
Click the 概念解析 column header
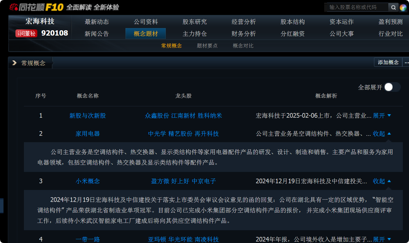pyautogui.click(x=326, y=96)
